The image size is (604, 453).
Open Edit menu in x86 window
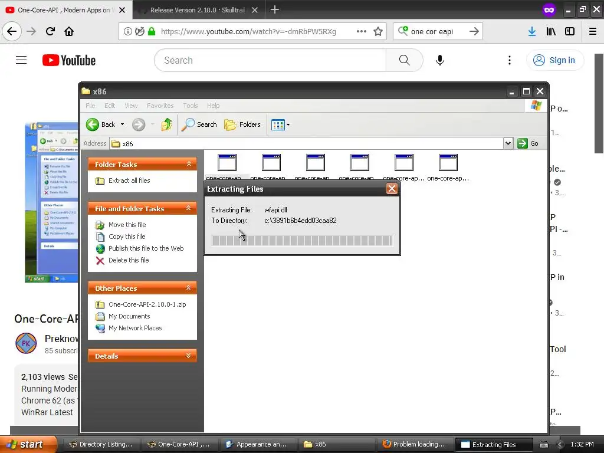(x=110, y=106)
